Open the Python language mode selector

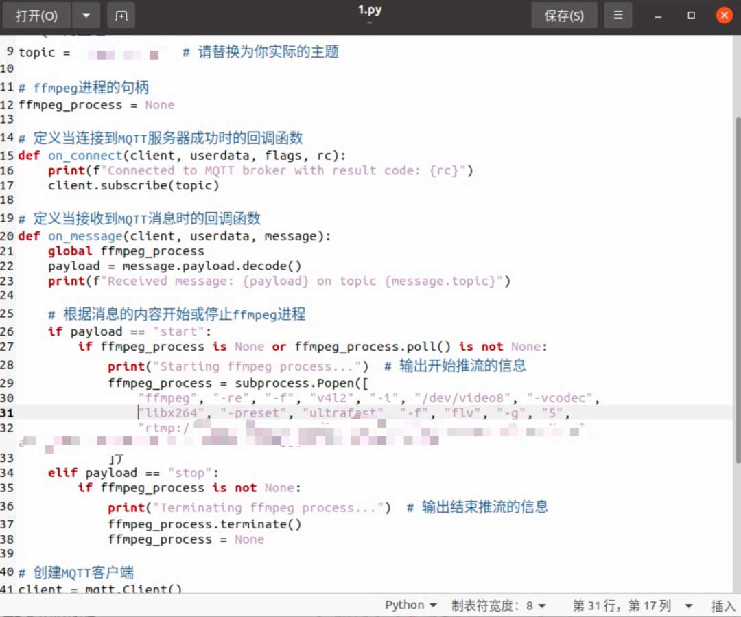410,605
